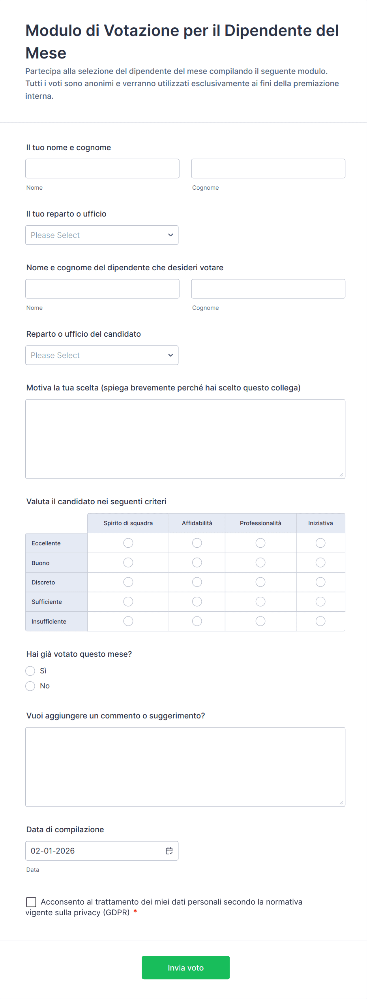
Task: Rate Iniziativa as Eccellente
Action: point(320,543)
